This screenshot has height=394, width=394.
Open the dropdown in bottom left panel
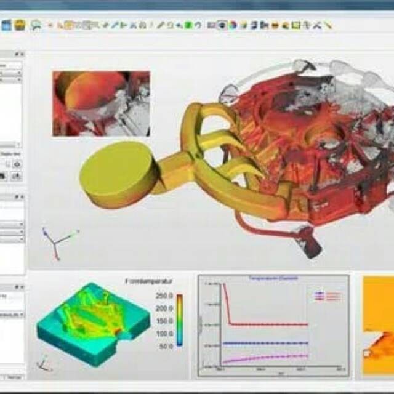(12, 315)
